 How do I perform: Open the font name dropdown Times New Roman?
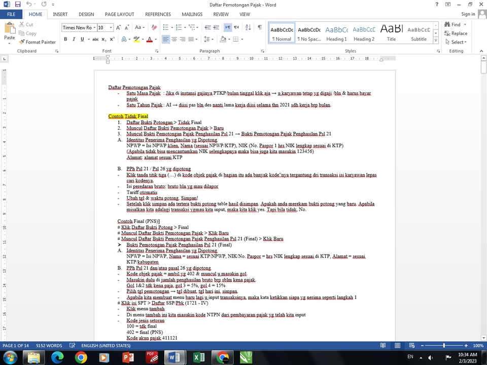pos(94,27)
